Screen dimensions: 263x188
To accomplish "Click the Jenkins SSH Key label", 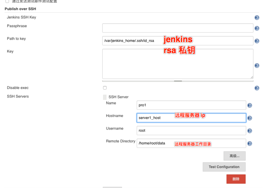I will tap(21, 17).
